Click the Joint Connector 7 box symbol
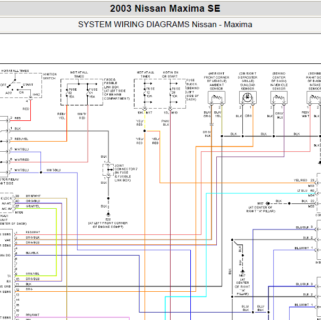321x320 pixels. tap(108, 170)
